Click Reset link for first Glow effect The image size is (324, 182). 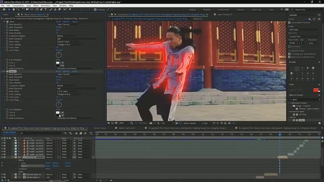(58, 21)
